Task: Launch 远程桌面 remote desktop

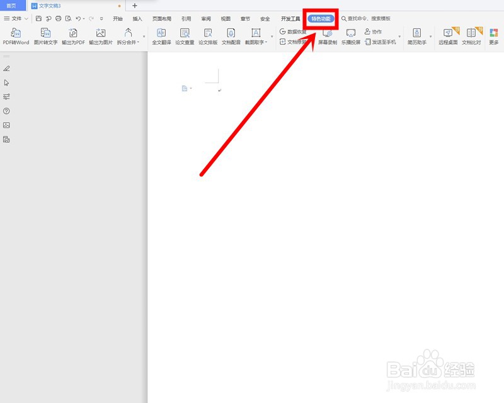Action: click(x=448, y=36)
